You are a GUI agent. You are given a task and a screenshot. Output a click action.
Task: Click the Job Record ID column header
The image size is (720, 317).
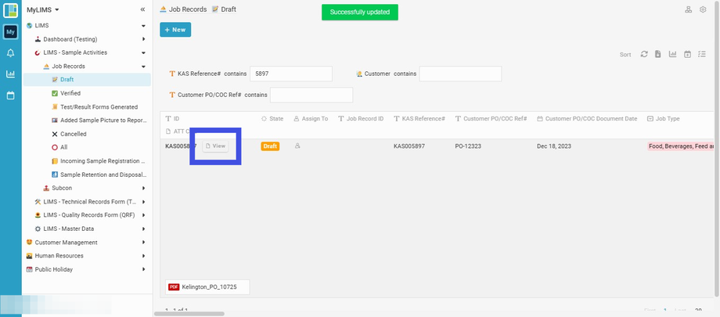[x=361, y=118]
